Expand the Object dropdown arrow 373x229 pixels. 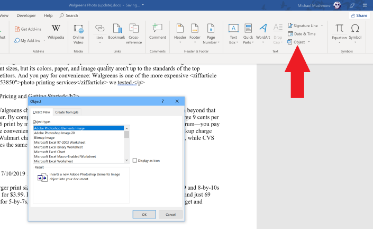[x=309, y=42]
